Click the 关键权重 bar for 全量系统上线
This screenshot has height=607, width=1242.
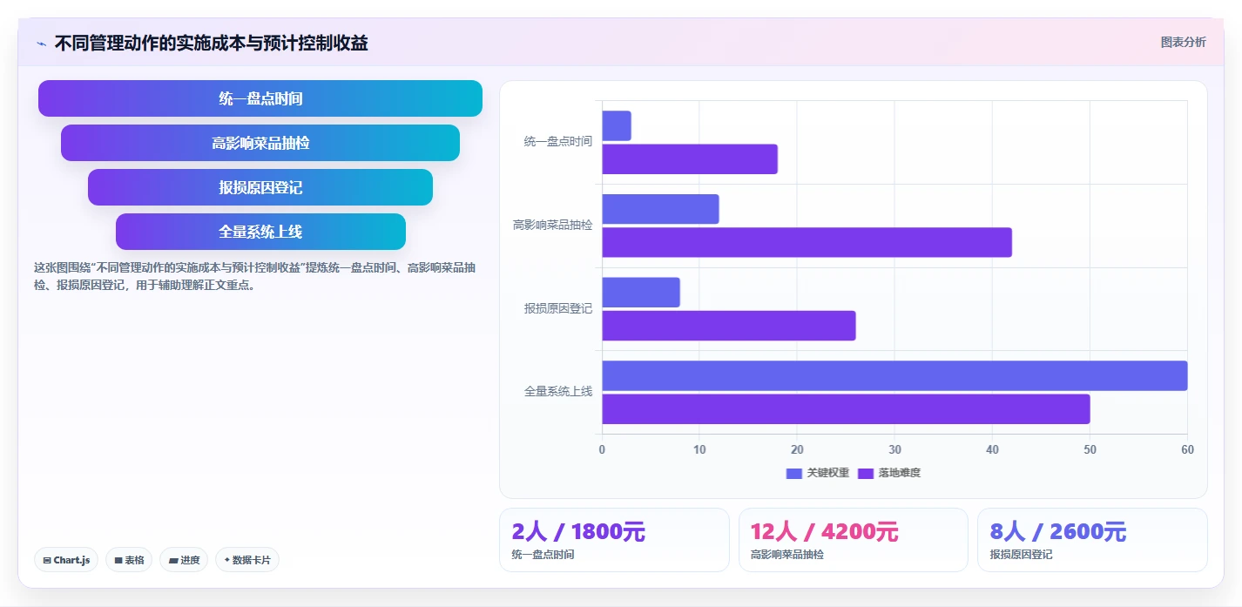[x=895, y=375]
